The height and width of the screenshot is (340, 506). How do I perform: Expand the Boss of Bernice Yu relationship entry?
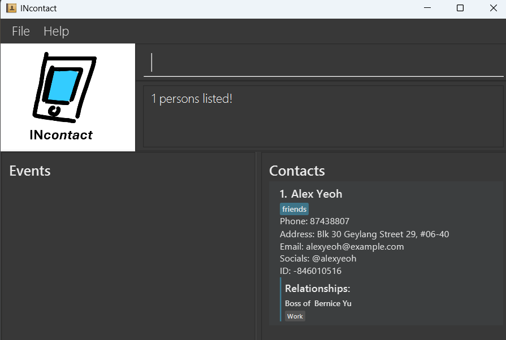coord(318,303)
